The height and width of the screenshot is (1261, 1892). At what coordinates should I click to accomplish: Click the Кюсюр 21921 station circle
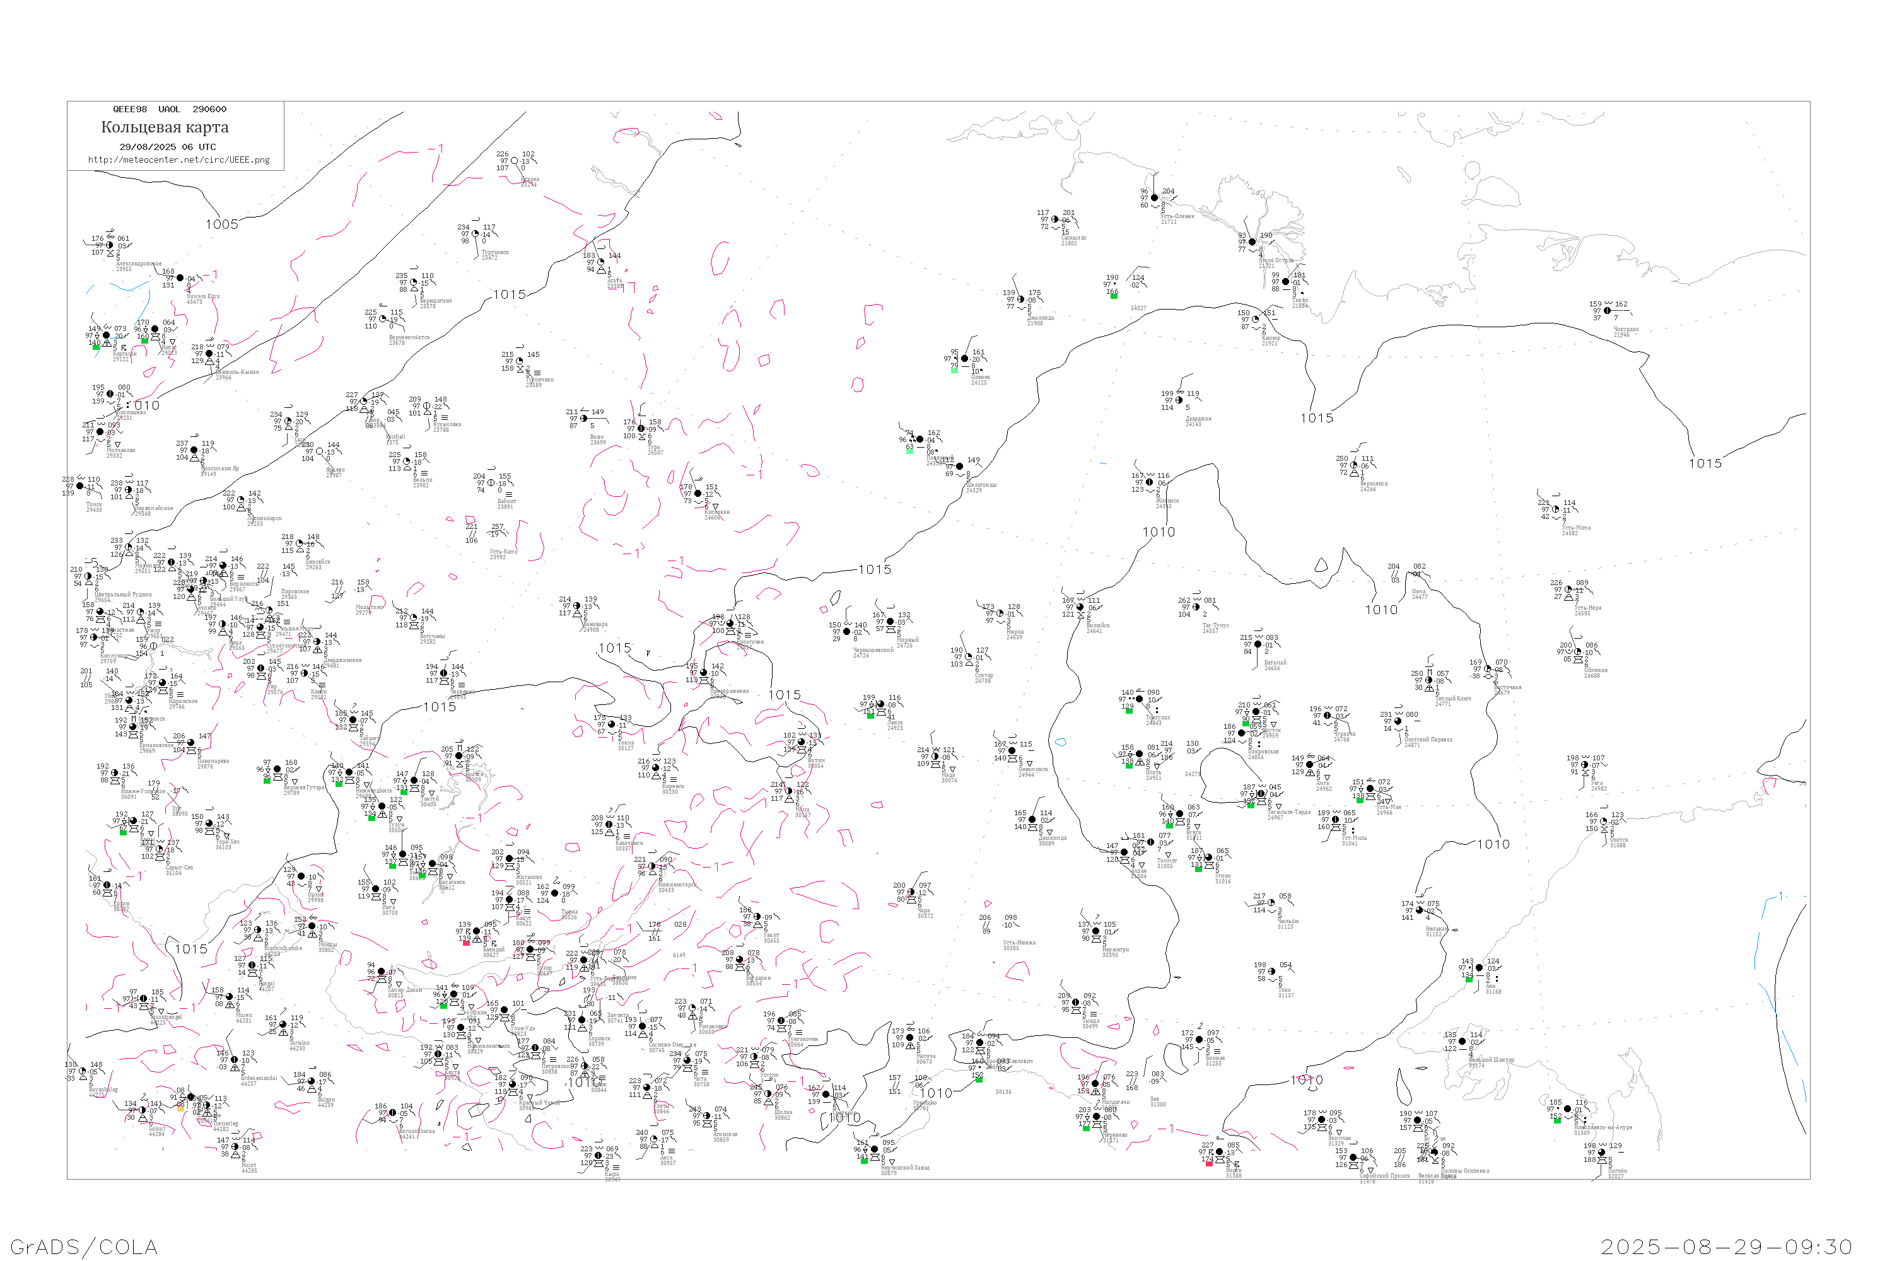(1256, 320)
